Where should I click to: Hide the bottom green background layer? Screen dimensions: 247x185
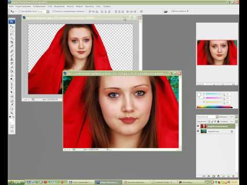tap(198, 131)
